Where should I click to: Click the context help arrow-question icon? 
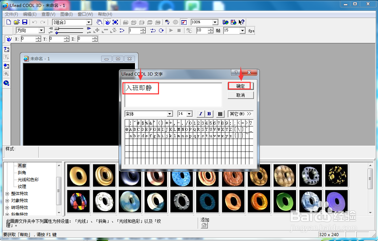coord(242,22)
